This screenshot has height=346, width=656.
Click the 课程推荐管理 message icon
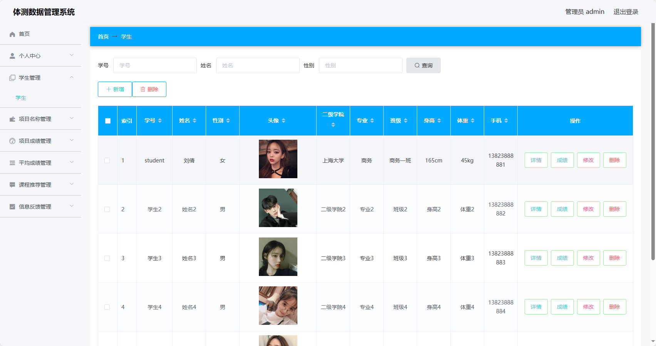click(x=12, y=185)
